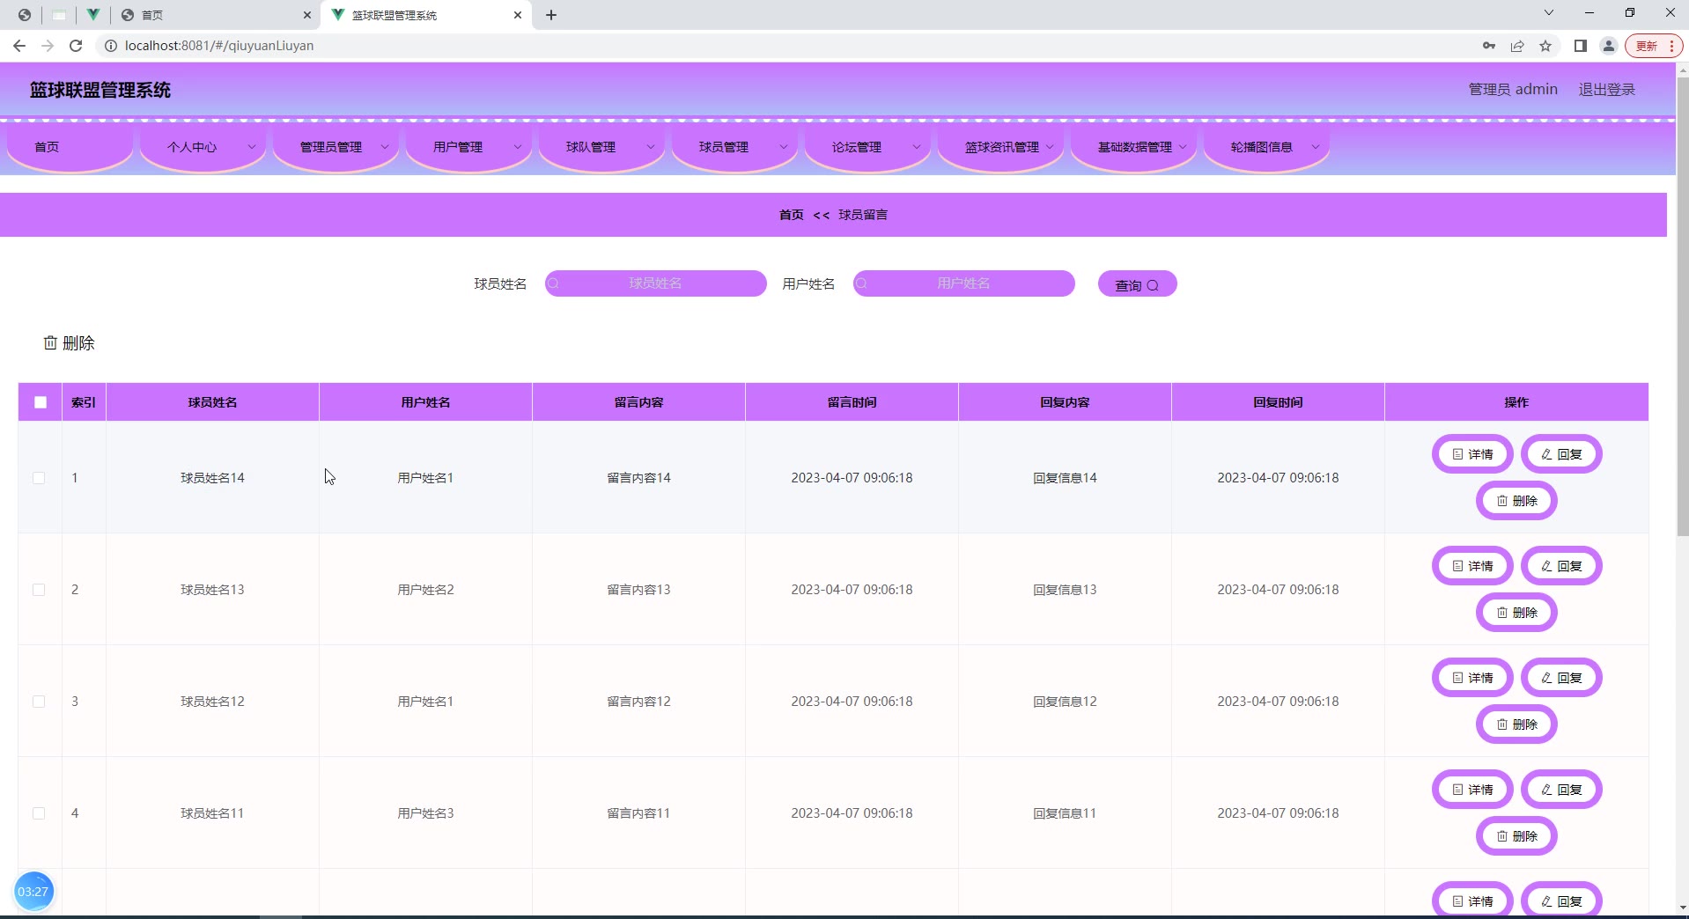Open browser side panel icon
1689x919 pixels.
pyautogui.click(x=1581, y=46)
